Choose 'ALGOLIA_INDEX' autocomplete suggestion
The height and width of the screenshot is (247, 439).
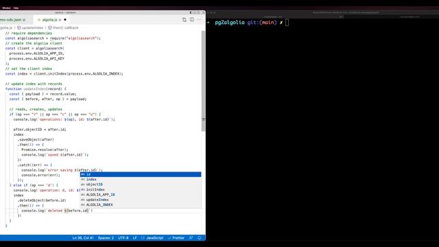click(x=141, y=204)
